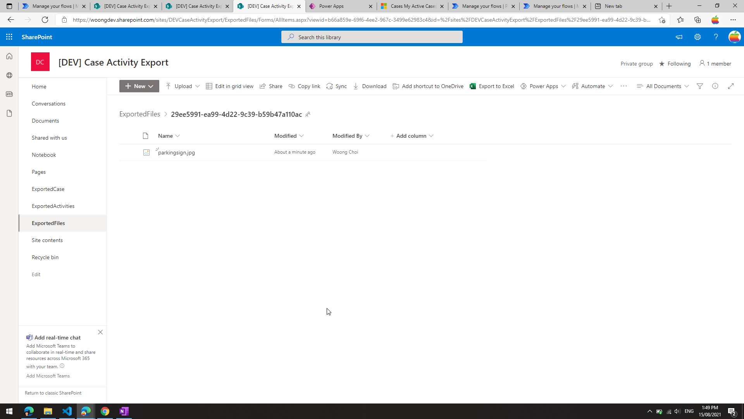Open the All Documents view dropdown
Image resolution: width=744 pixels, height=419 pixels.
(663, 86)
